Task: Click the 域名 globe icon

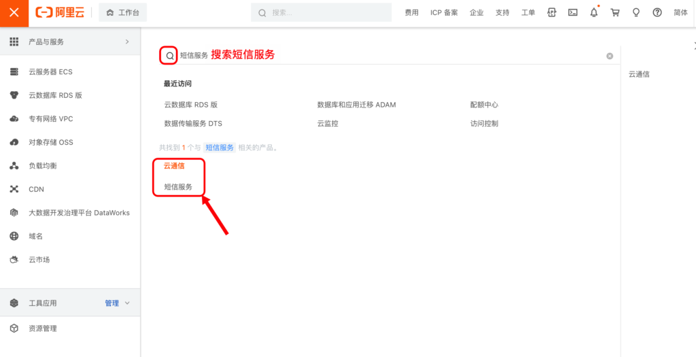Action: point(14,236)
